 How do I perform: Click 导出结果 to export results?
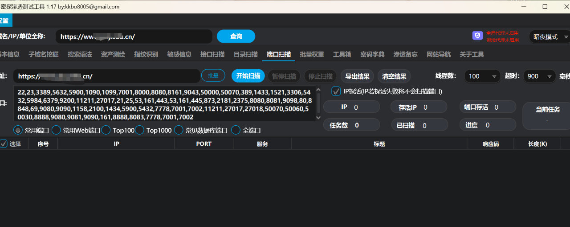coord(357,76)
